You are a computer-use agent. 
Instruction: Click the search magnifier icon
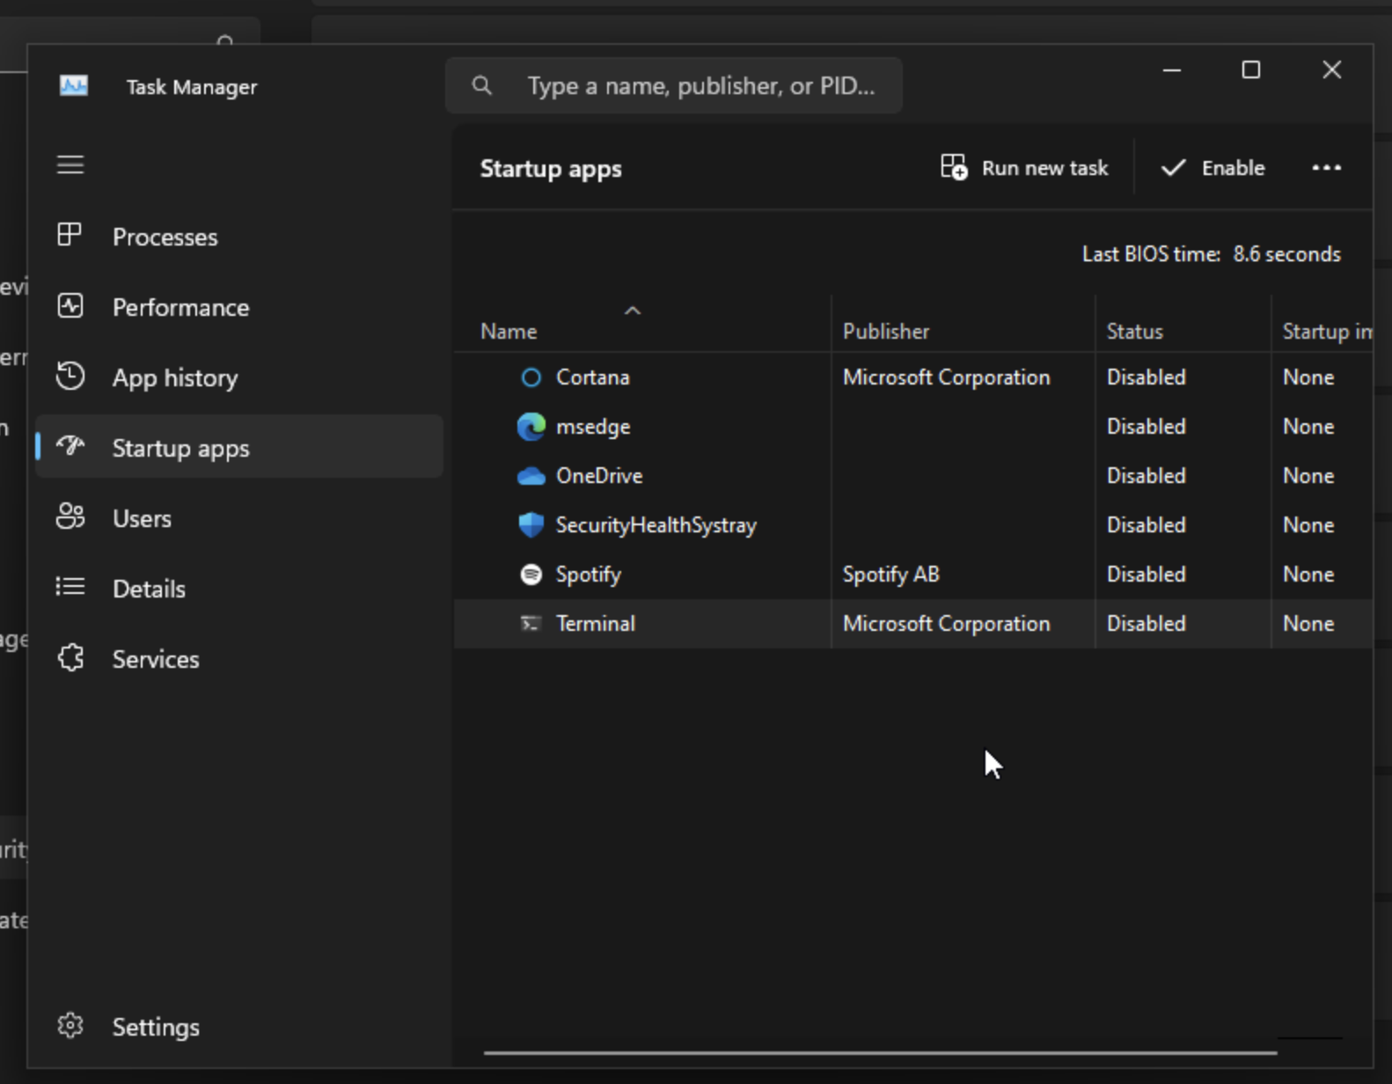coord(481,85)
